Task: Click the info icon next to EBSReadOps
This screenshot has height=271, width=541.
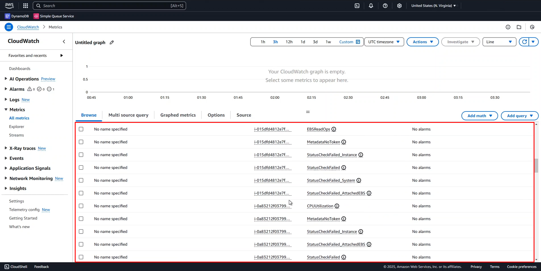Action: pyautogui.click(x=334, y=129)
